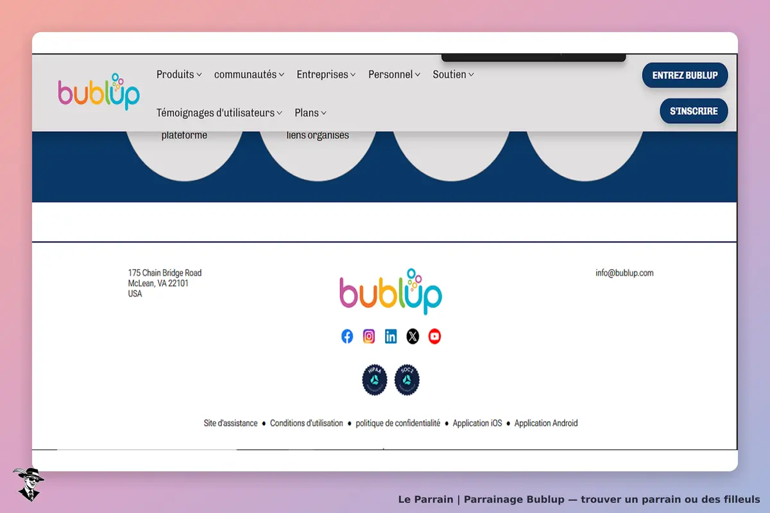770x513 pixels.
Task: Click the 'liens organisés' circle text
Action: click(x=318, y=135)
